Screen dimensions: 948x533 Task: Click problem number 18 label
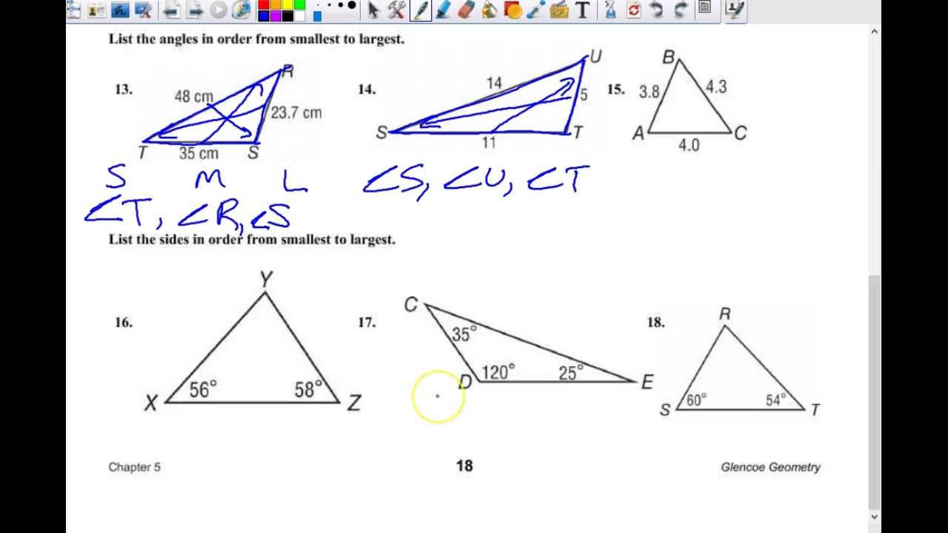655,322
